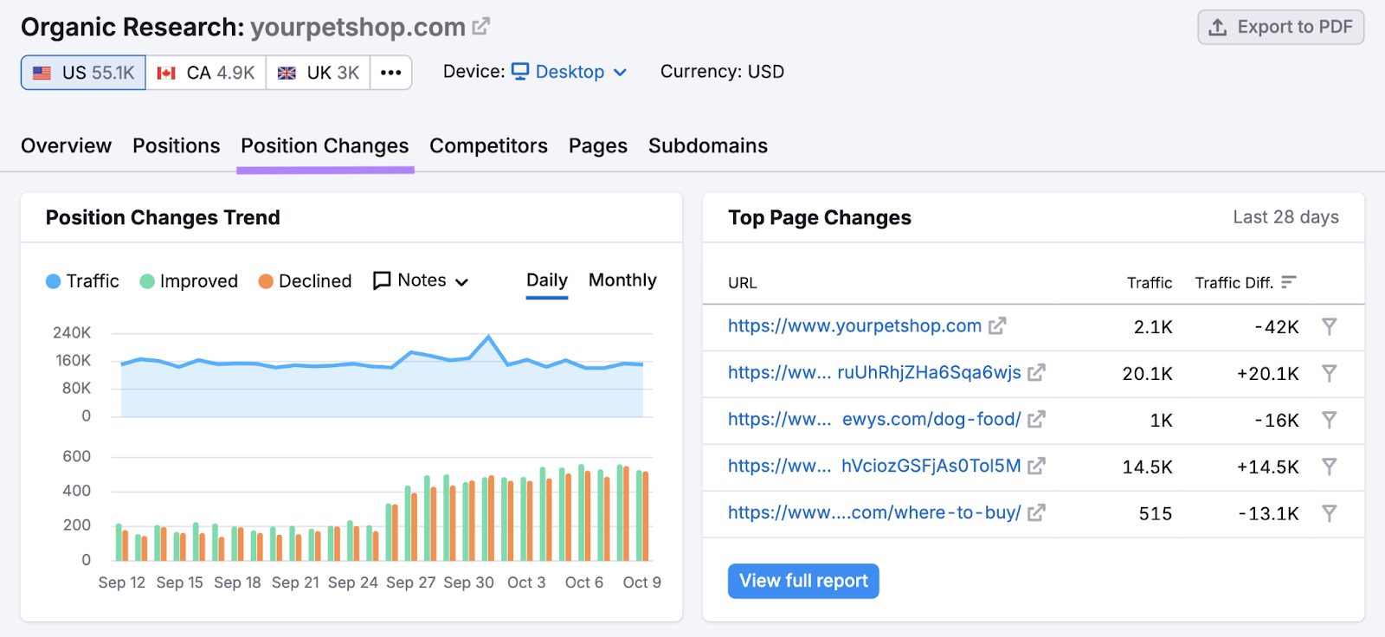
Task: Select the CA 4.9K database
Action: [206, 73]
